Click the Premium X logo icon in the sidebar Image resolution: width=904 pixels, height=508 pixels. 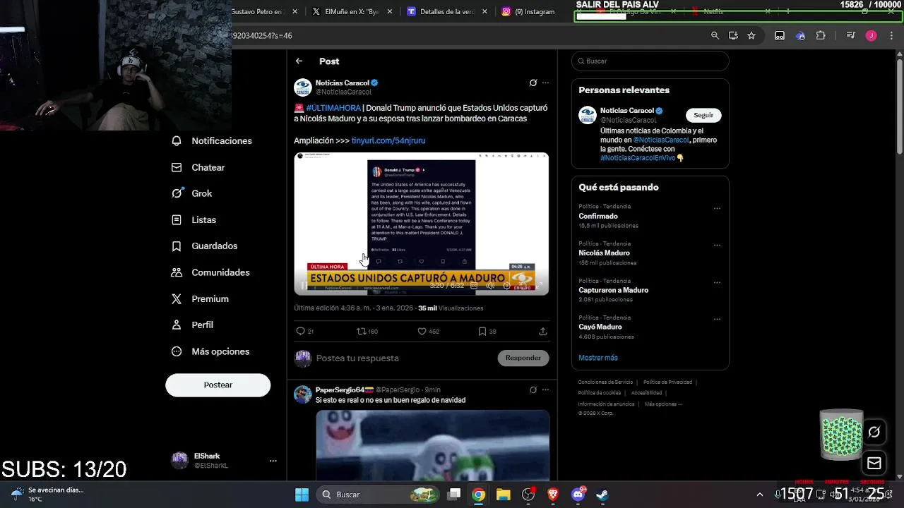coord(177,299)
